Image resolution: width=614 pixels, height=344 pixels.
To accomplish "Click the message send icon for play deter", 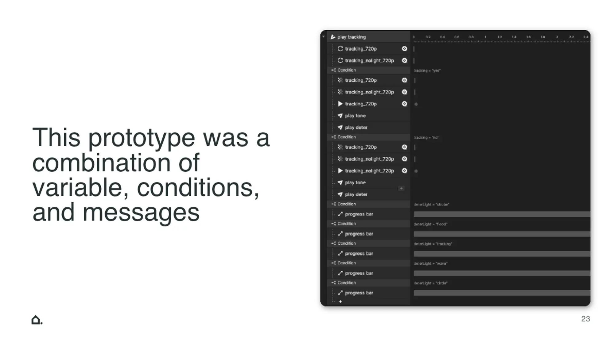I will [x=340, y=127].
